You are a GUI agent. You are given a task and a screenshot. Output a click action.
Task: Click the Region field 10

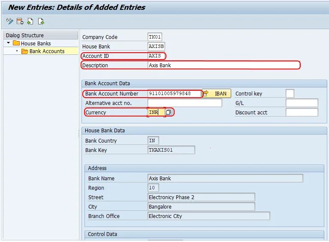pos(153,188)
